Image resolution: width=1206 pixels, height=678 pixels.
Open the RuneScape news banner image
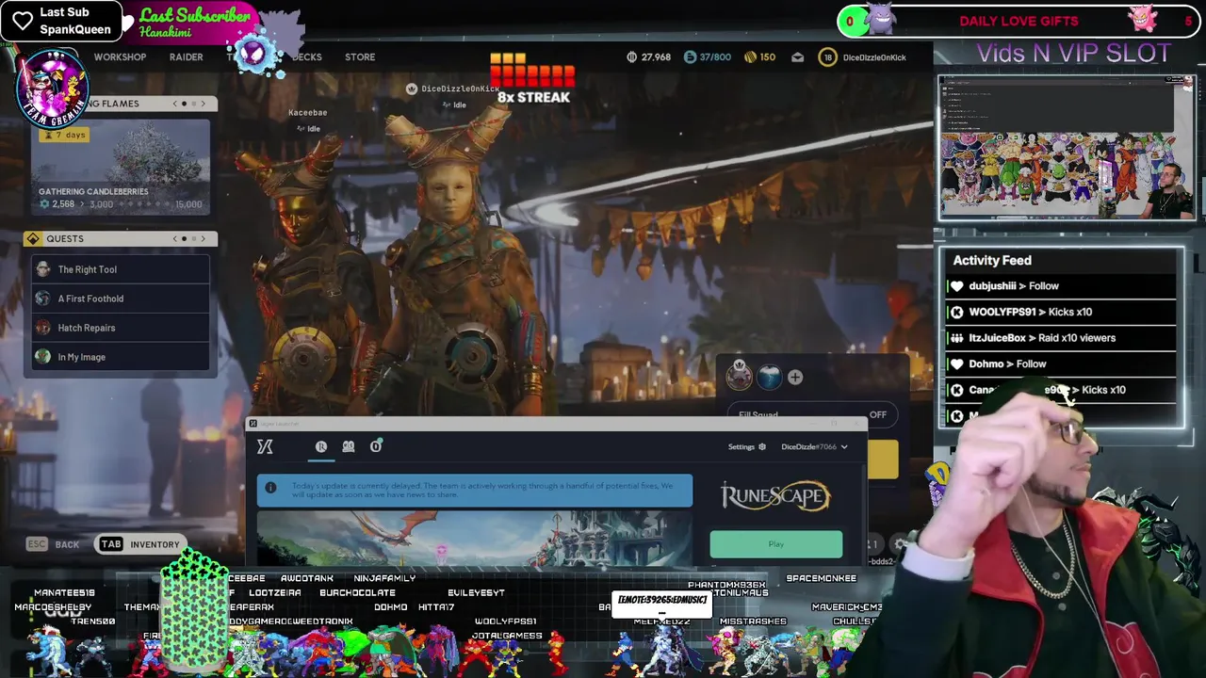(475, 539)
